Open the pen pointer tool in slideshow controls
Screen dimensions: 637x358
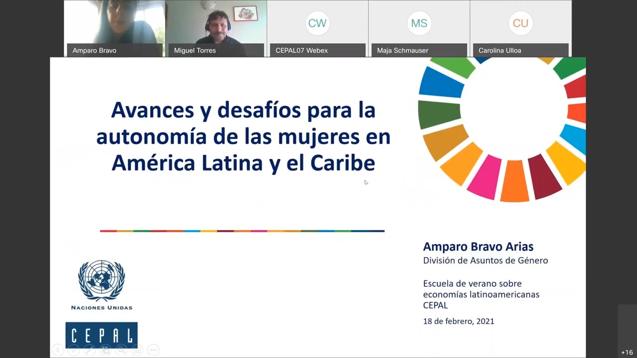pos(90,350)
